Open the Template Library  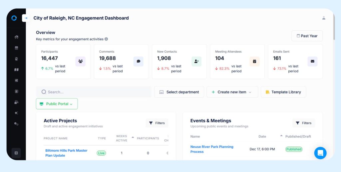point(283,92)
